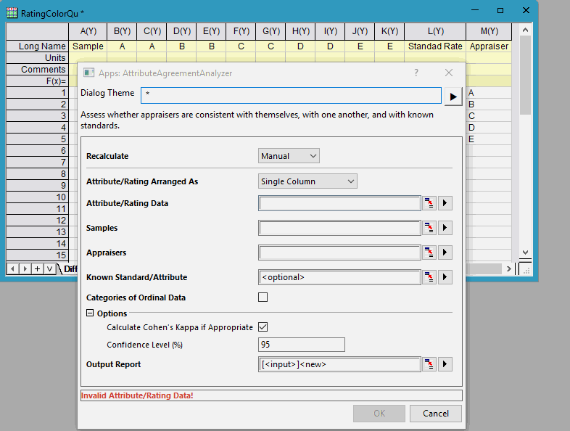Click range selector icon for Appraisers
The image size is (570, 431).
click(430, 253)
